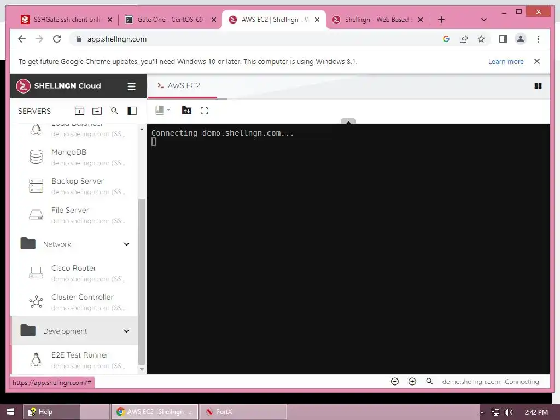Toggle the hamburger menu in the Shellngn header
This screenshot has height=420, width=560.
(x=131, y=86)
